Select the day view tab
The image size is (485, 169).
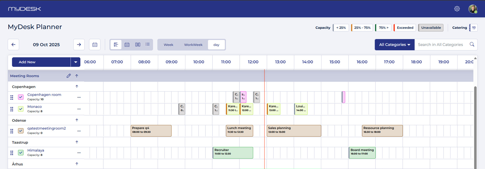click(216, 45)
